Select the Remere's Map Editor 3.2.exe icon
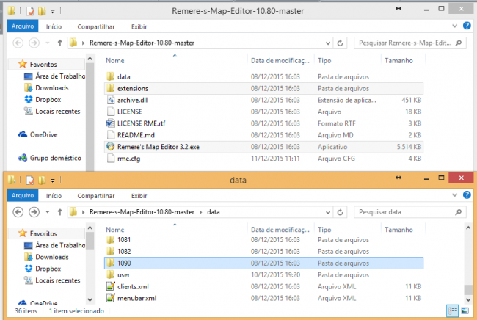This screenshot has height=320, width=477. tap(110, 147)
